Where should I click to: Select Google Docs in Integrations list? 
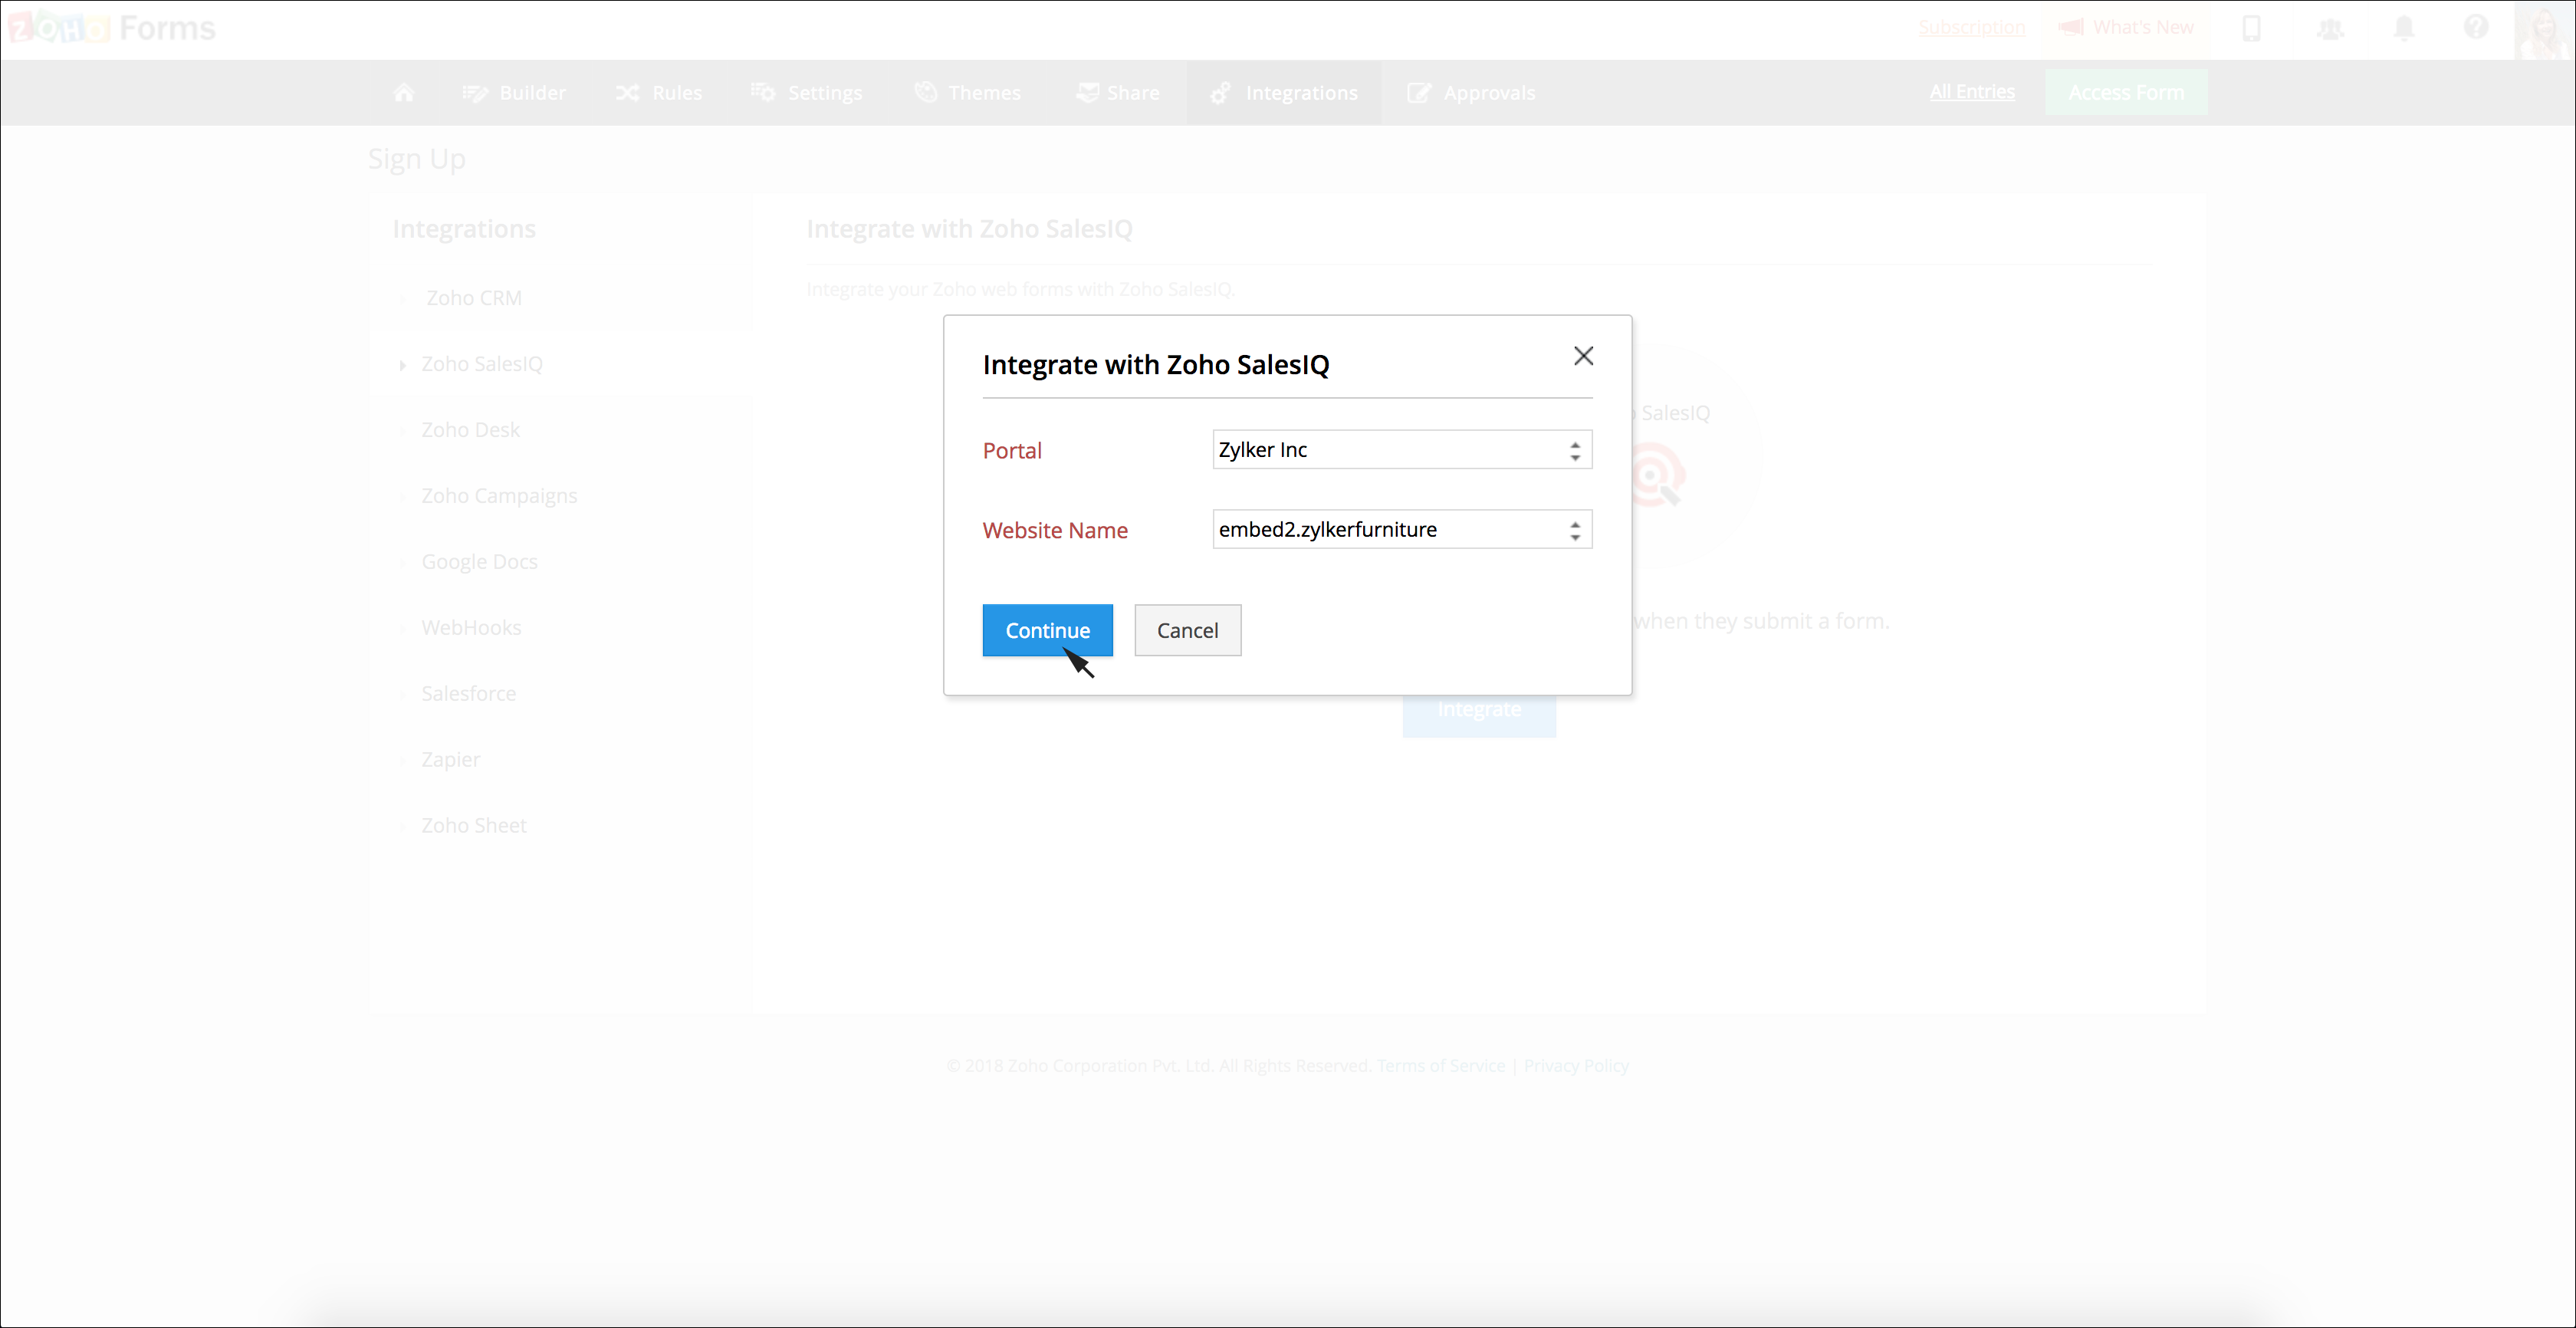pyautogui.click(x=479, y=562)
